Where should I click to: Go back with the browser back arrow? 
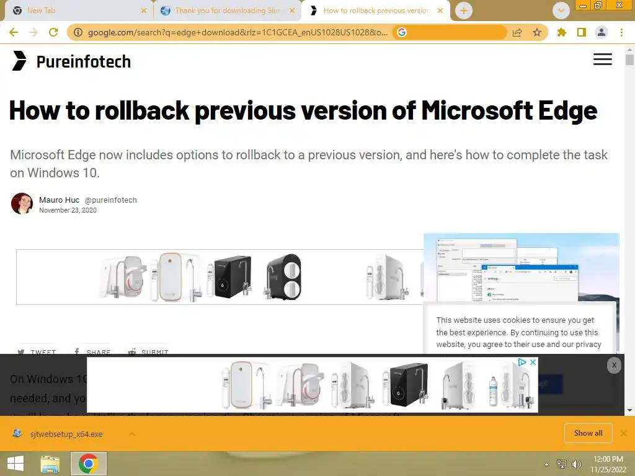[x=14, y=32]
